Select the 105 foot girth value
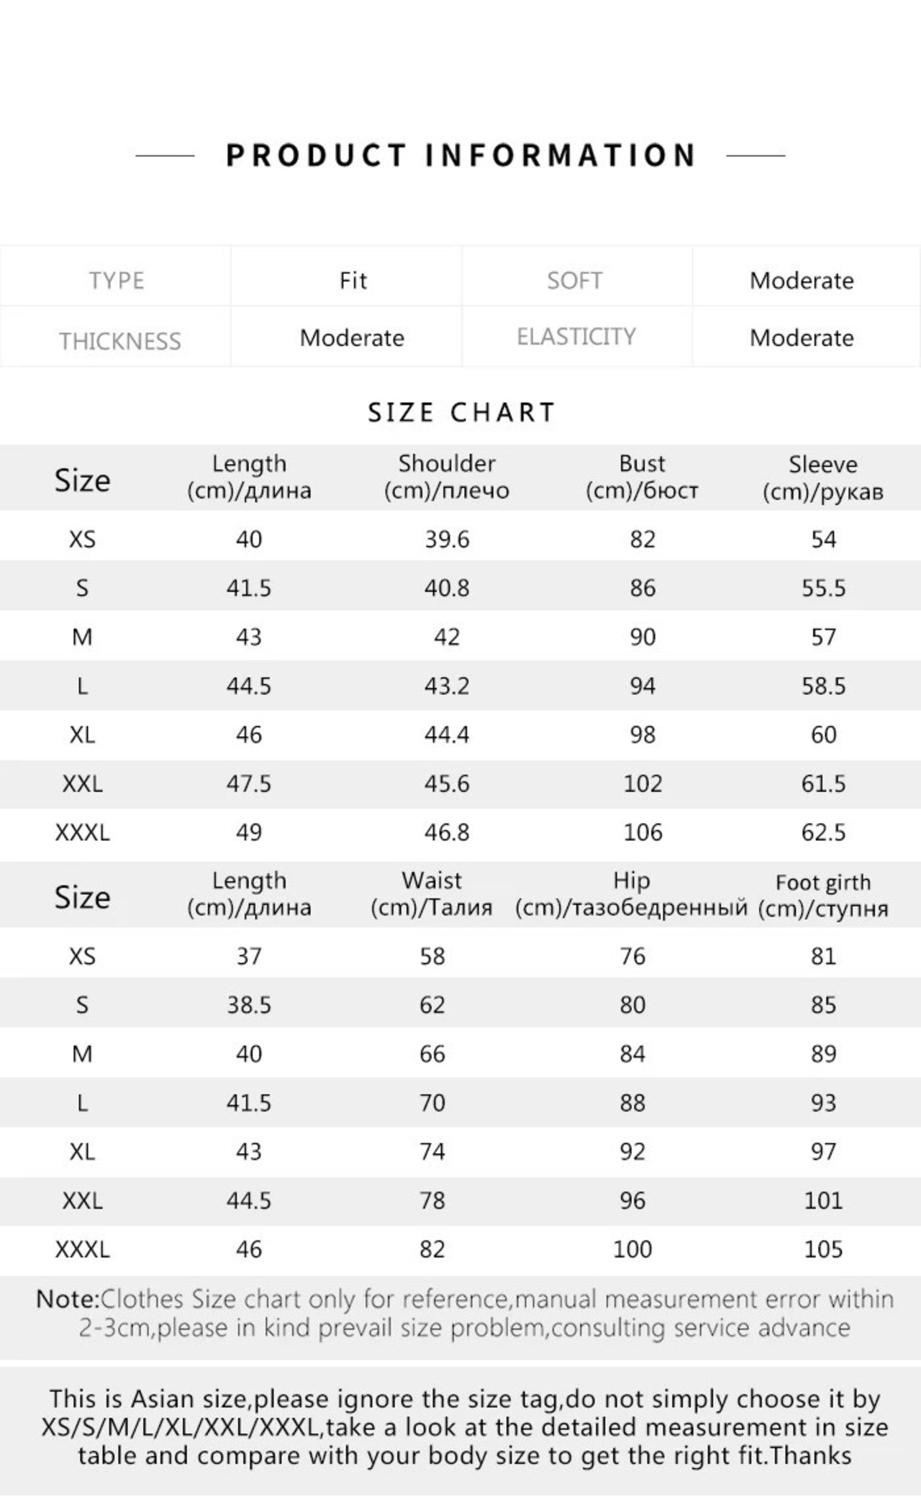 [823, 1250]
